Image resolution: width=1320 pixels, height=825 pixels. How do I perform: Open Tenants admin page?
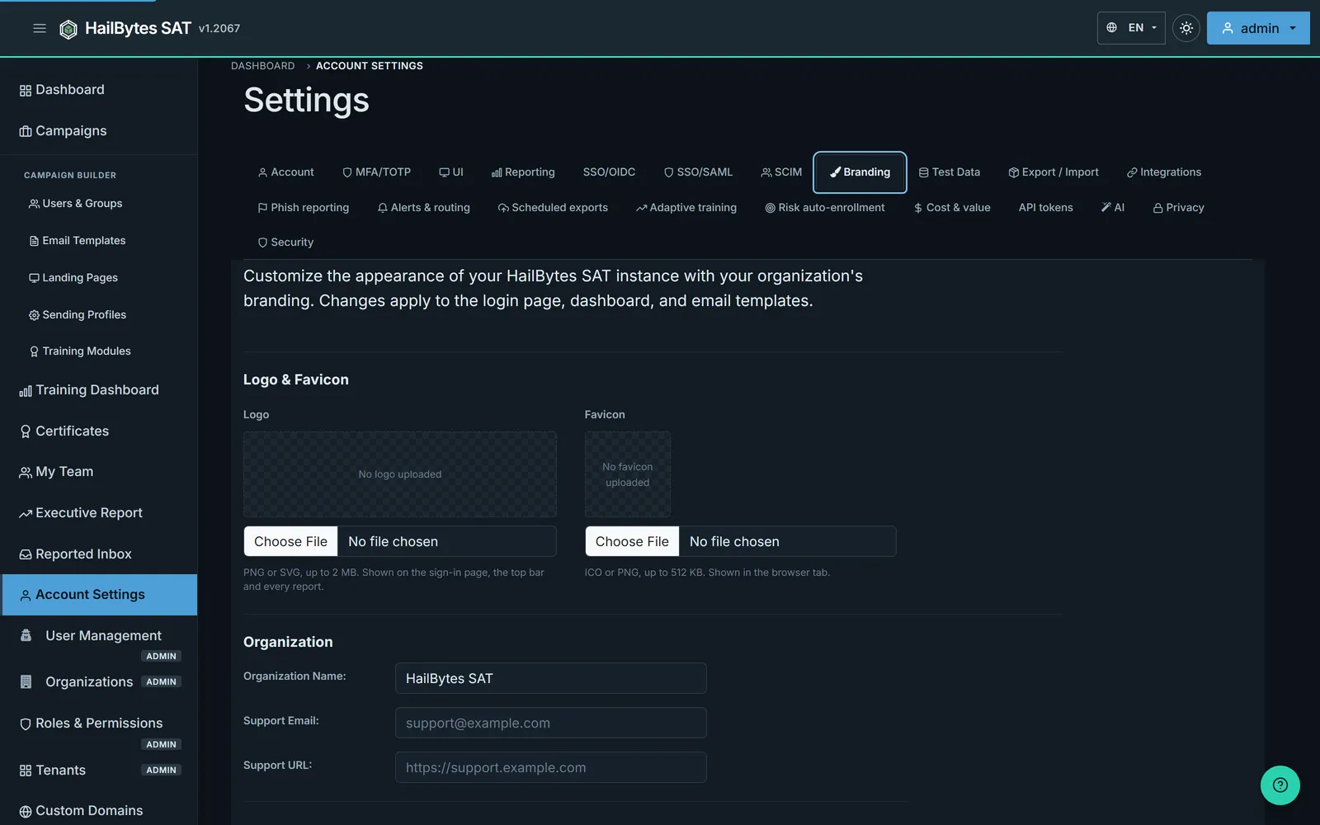tap(99, 771)
